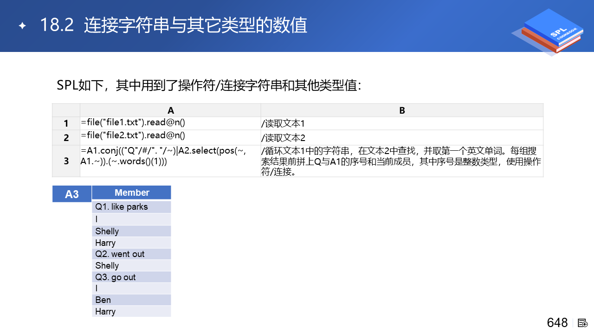Select the "Shelly" row above the first Harry

pos(132,231)
